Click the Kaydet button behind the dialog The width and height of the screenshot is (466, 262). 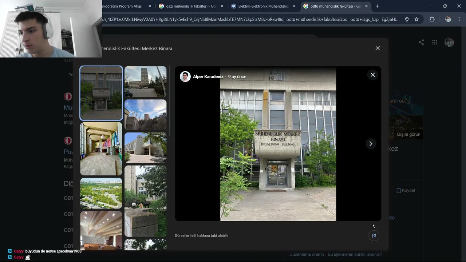point(406,191)
